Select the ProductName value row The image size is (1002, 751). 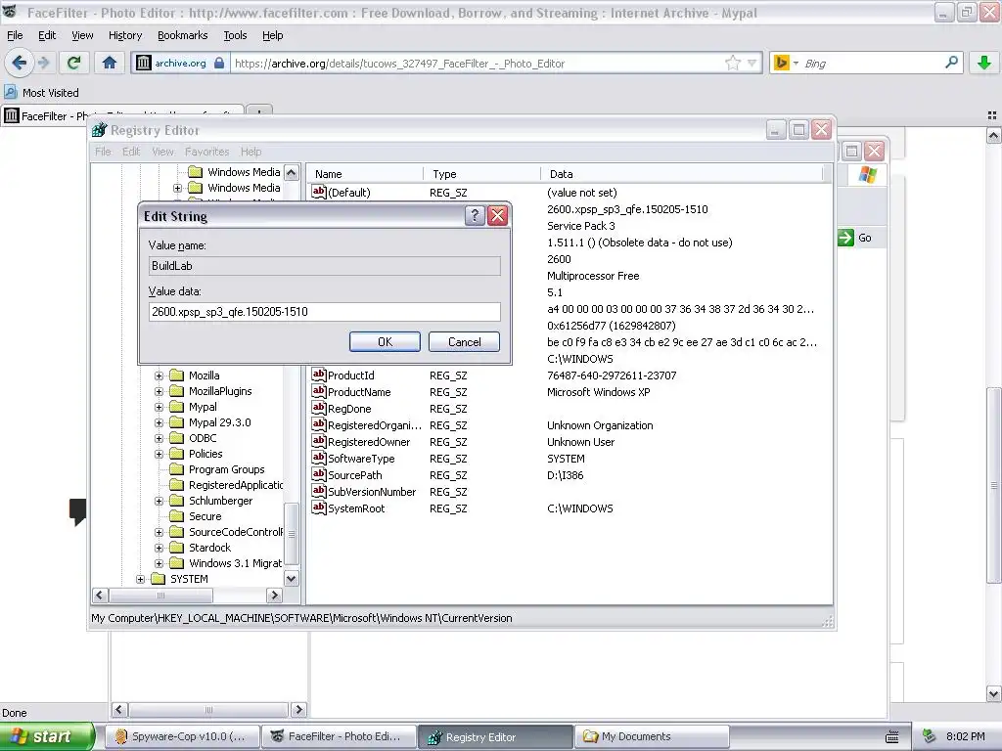[x=569, y=392]
